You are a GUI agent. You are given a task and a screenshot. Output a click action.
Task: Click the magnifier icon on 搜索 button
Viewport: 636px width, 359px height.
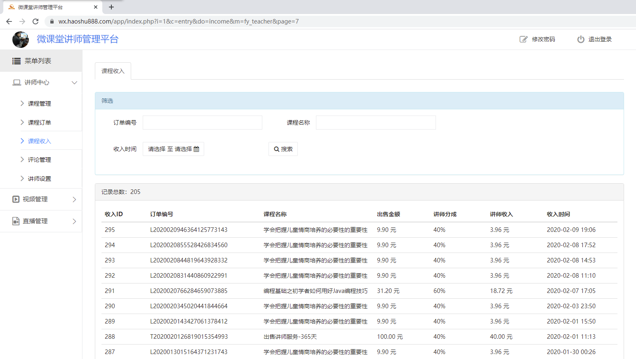pos(277,149)
